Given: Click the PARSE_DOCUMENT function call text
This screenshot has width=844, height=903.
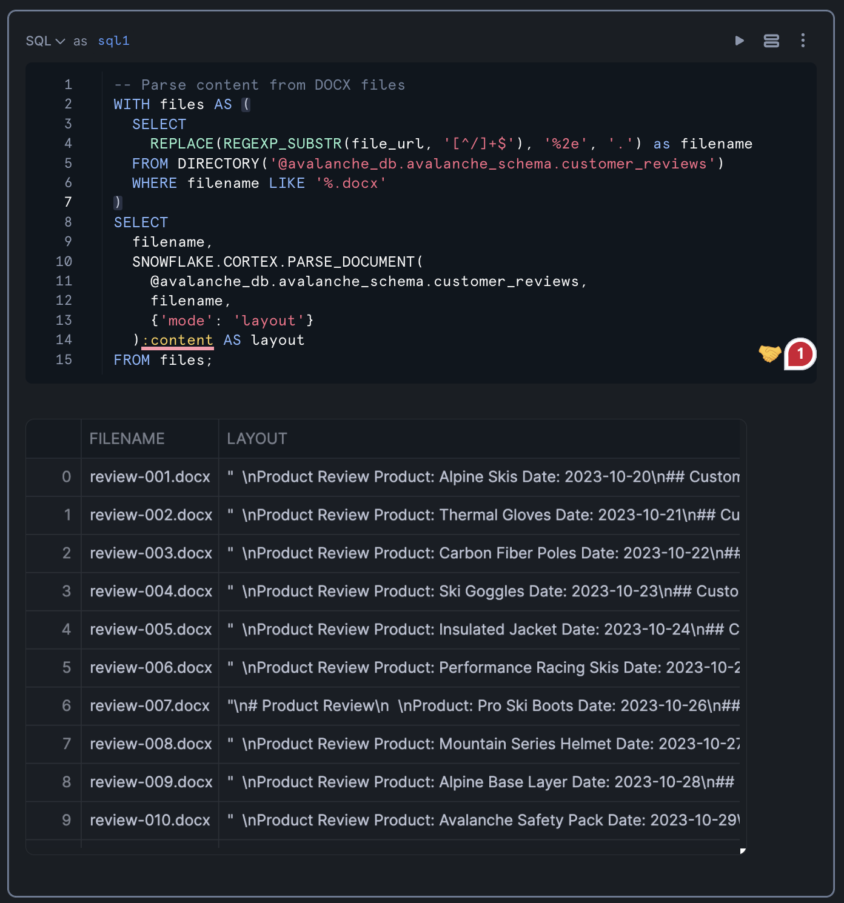Looking at the screenshot, I should click(x=350, y=262).
